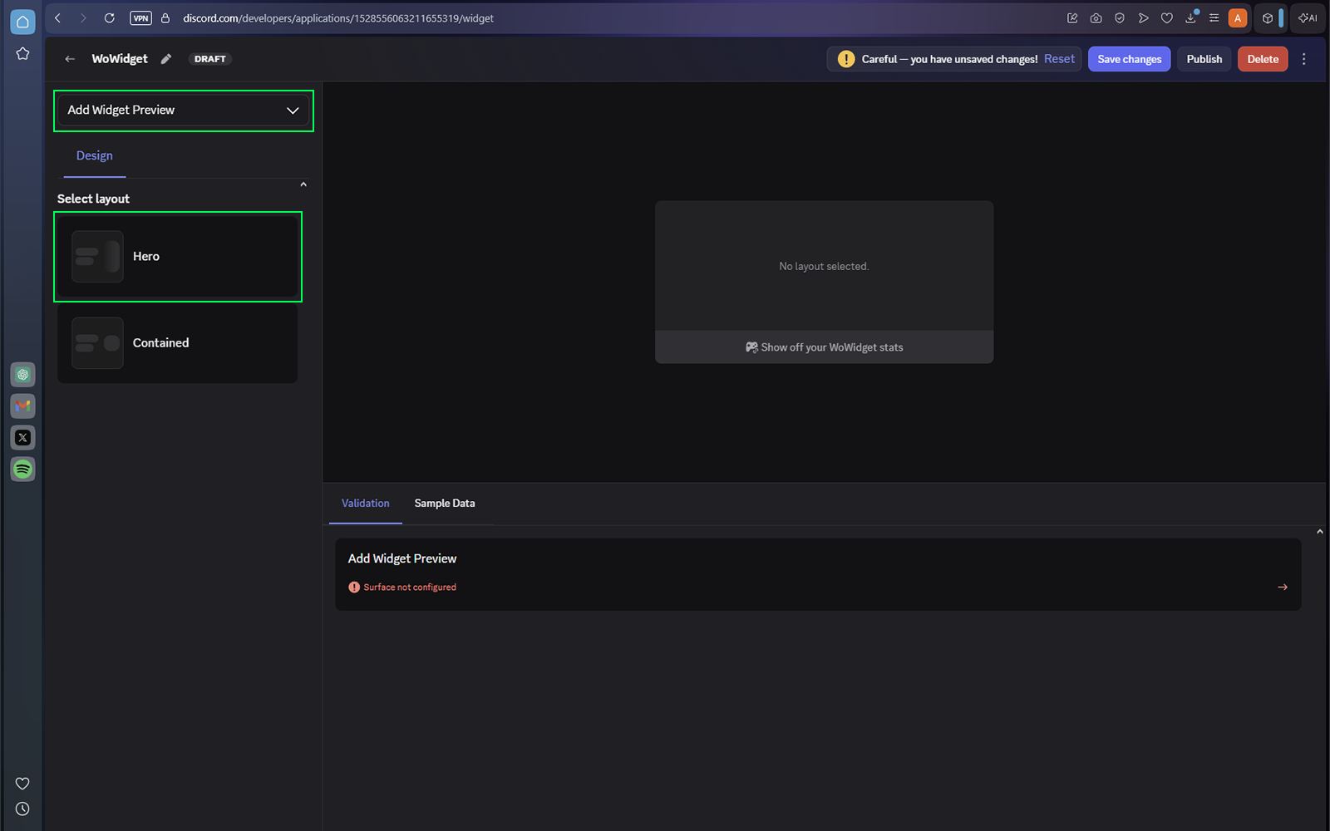Click the WoWidget title text
This screenshot has width=1330, height=831.
120,59
